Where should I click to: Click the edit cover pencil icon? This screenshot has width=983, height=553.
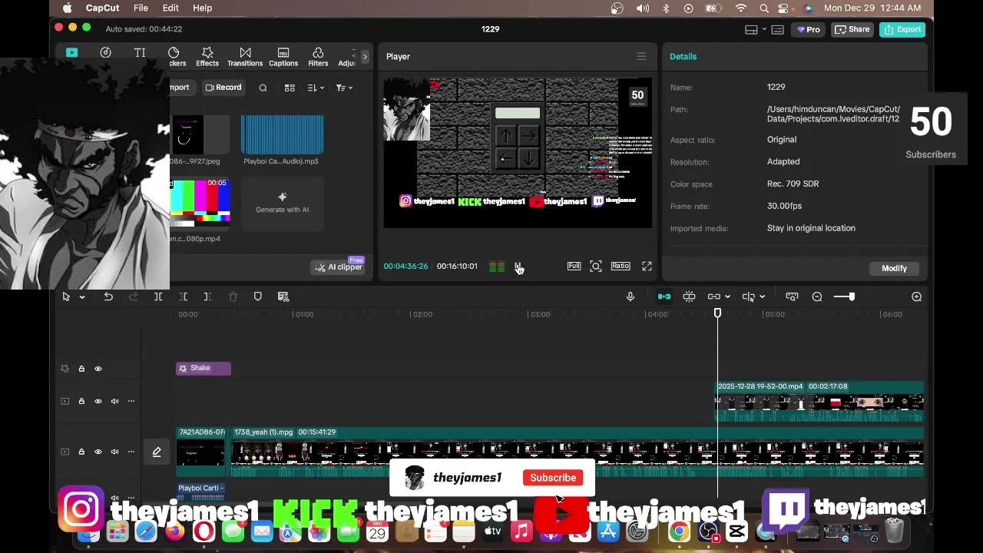(x=157, y=452)
